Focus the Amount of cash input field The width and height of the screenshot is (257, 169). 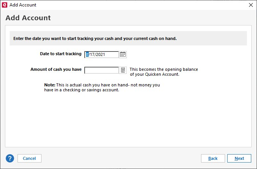(102, 70)
